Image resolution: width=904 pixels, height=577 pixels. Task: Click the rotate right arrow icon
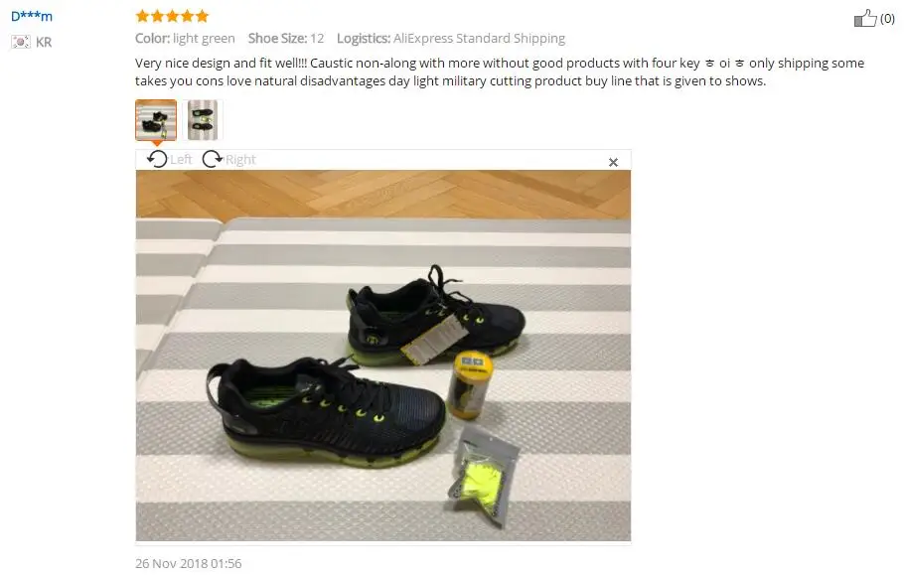coord(213,159)
